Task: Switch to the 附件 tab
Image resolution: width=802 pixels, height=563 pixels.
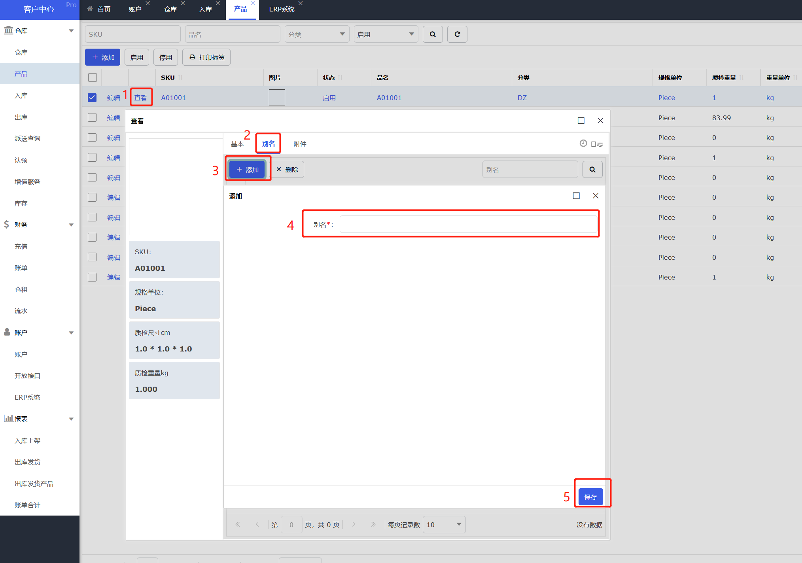Action: (300, 144)
